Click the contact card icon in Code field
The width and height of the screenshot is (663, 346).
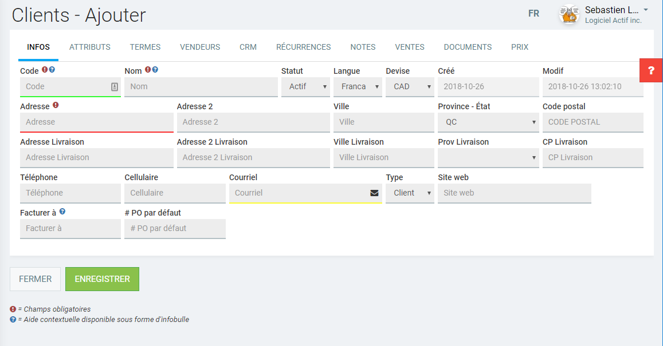(x=114, y=87)
